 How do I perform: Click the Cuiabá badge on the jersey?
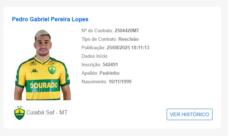(x=52, y=70)
